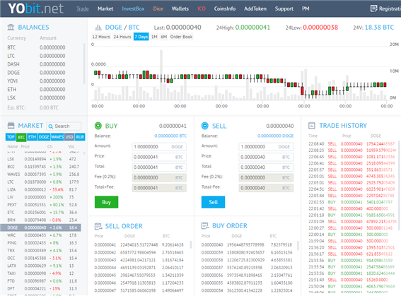The image size is (401, 296).
Task: Open PM messages
Action: coord(306,8)
